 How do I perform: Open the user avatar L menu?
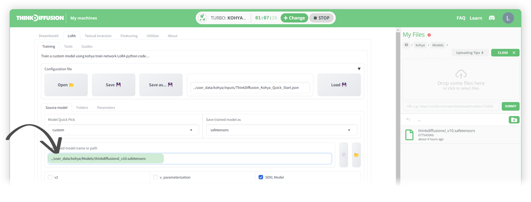(508, 18)
